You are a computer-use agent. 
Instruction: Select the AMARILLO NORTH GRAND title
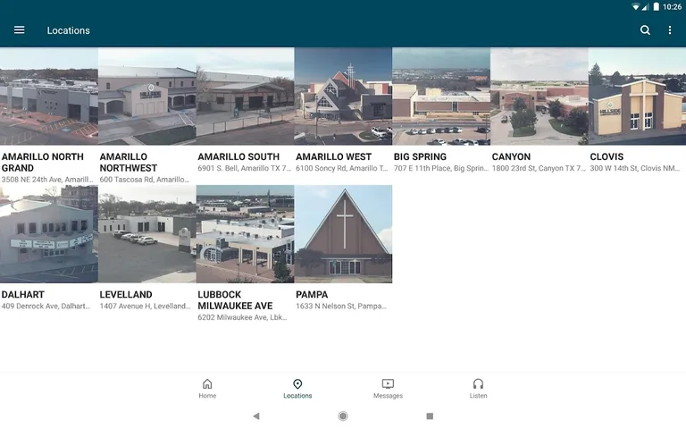coord(43,163)
